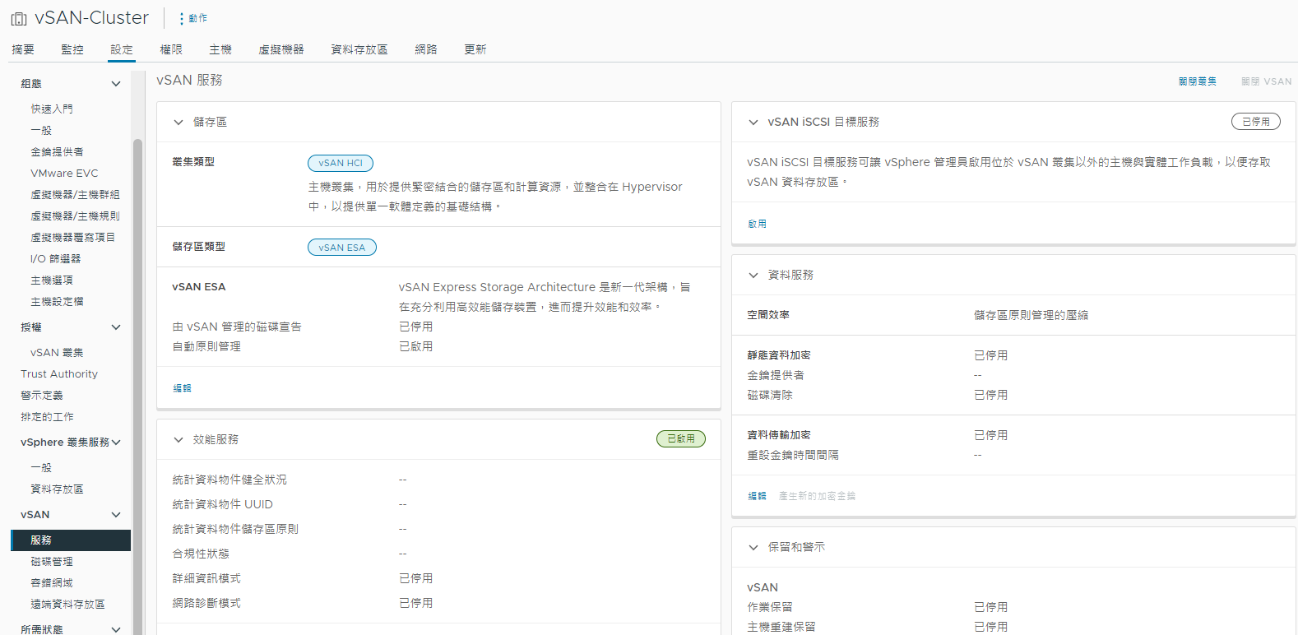The image size is (1298, 635).
Task: Select vSAN 叢集 licensing item
Action: [57, 352]
